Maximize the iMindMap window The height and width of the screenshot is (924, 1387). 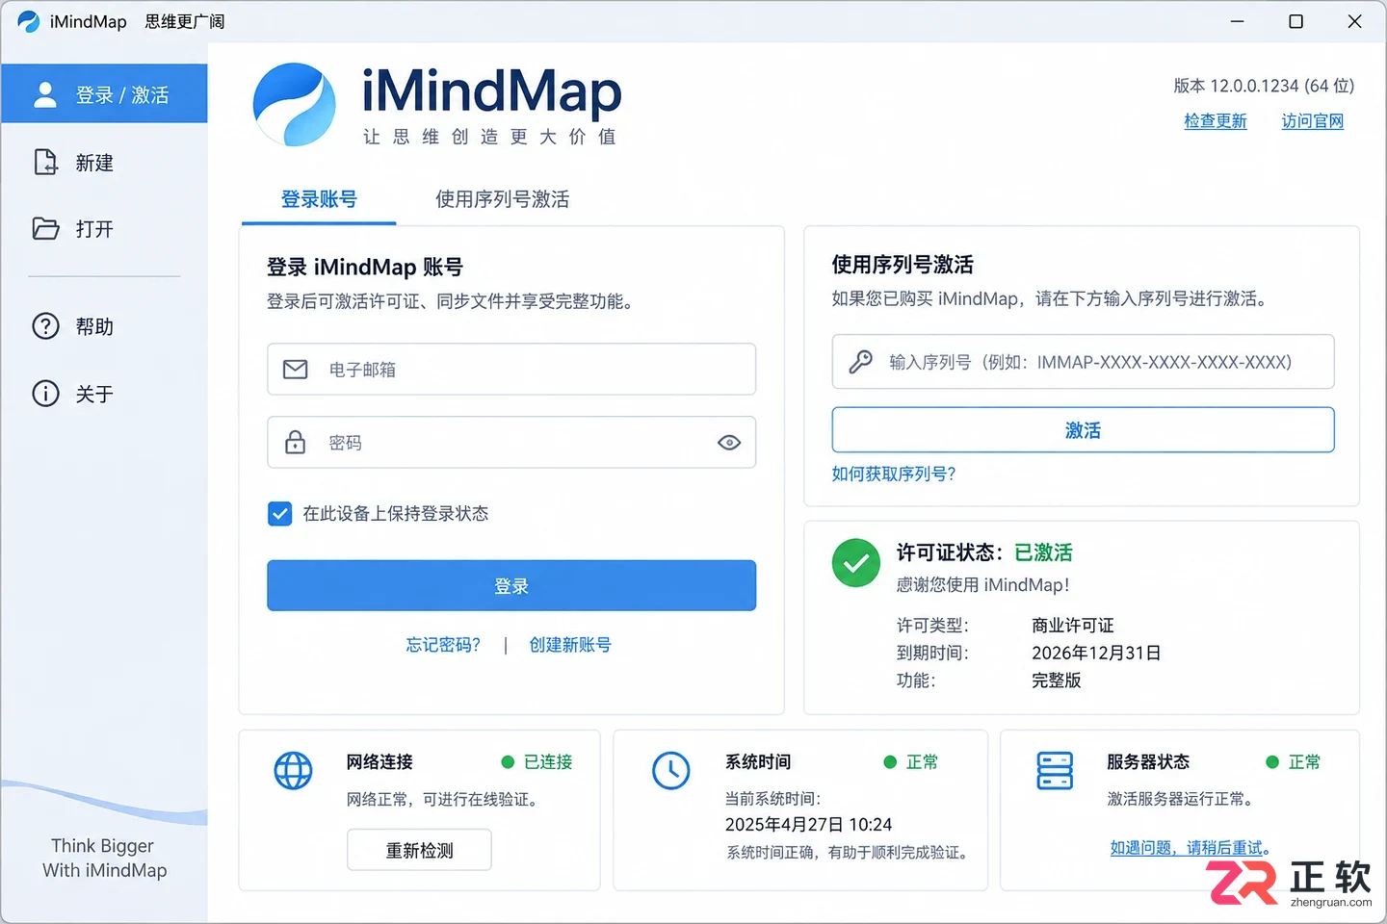pos(1296,21)
